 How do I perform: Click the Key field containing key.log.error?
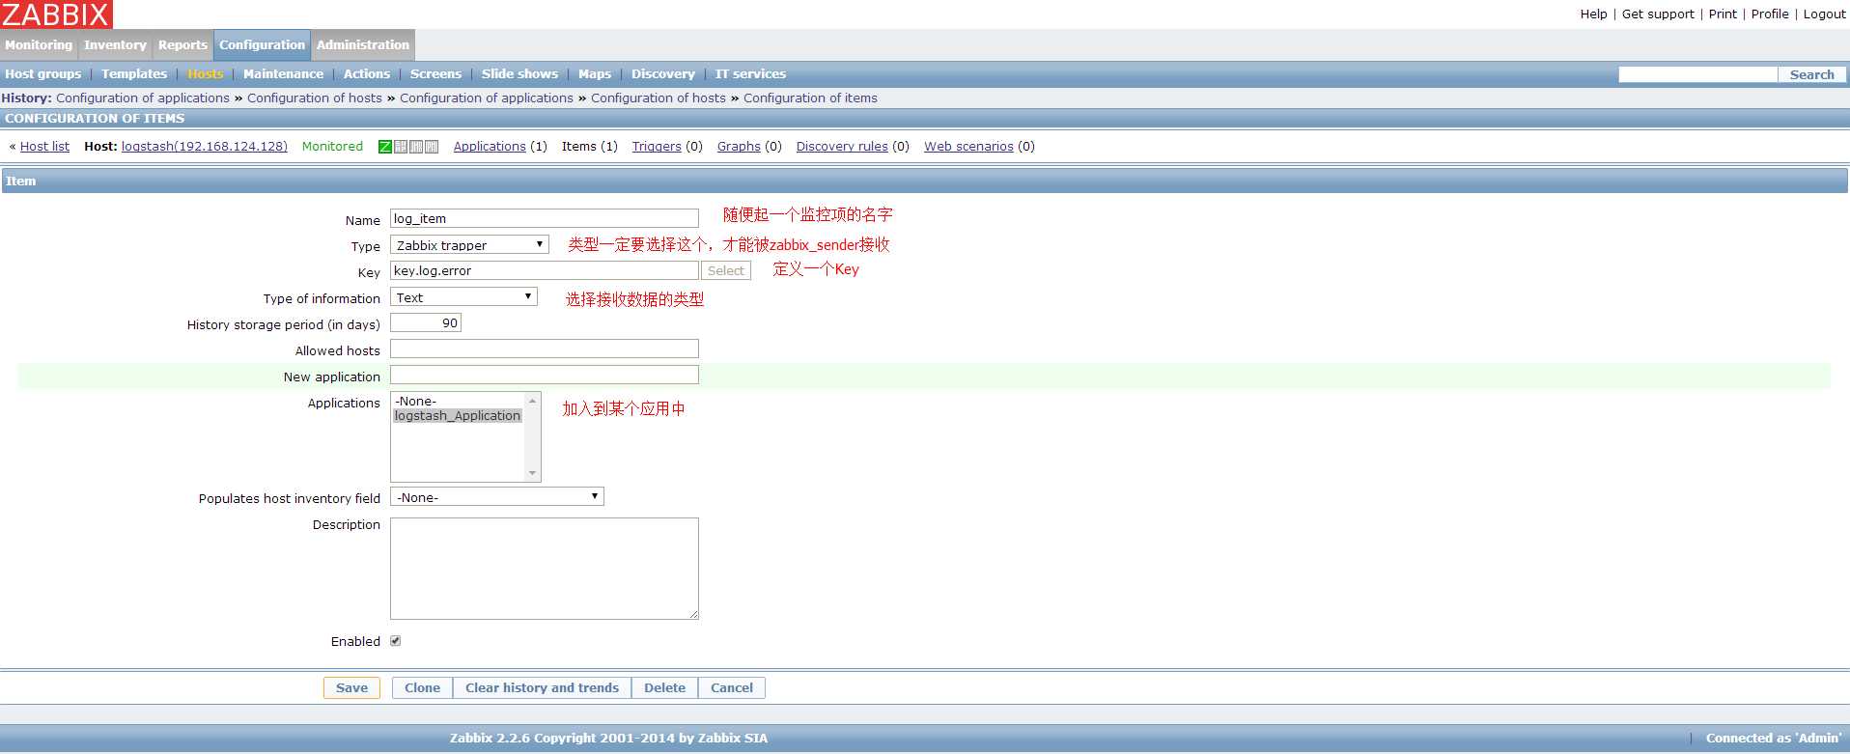click(545, 270)
